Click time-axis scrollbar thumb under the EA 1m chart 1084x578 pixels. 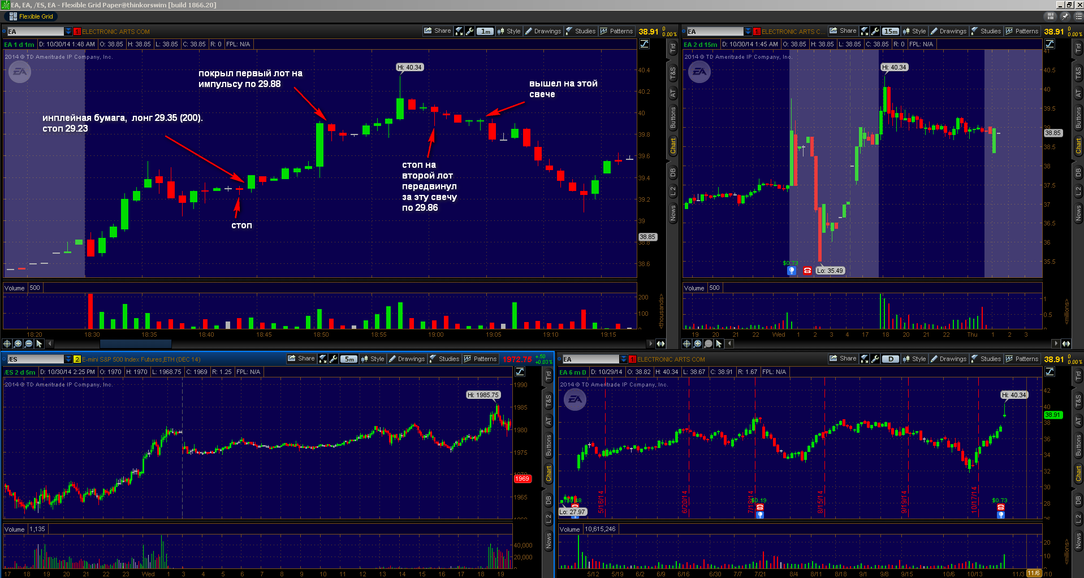pyautogui.click(x=136, y=344)
